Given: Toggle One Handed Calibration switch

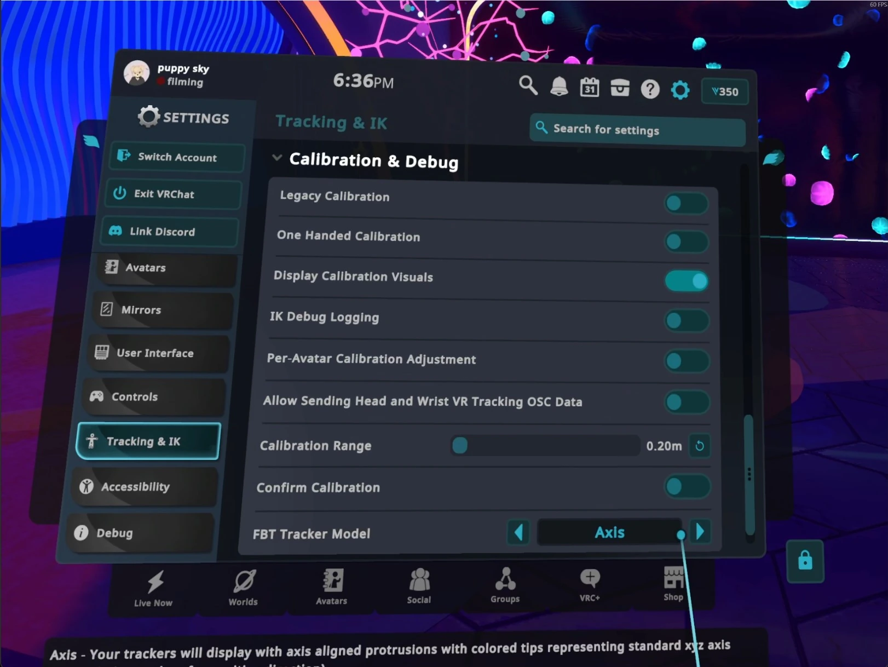Looking at the screenshot, I should pos(687,242).
